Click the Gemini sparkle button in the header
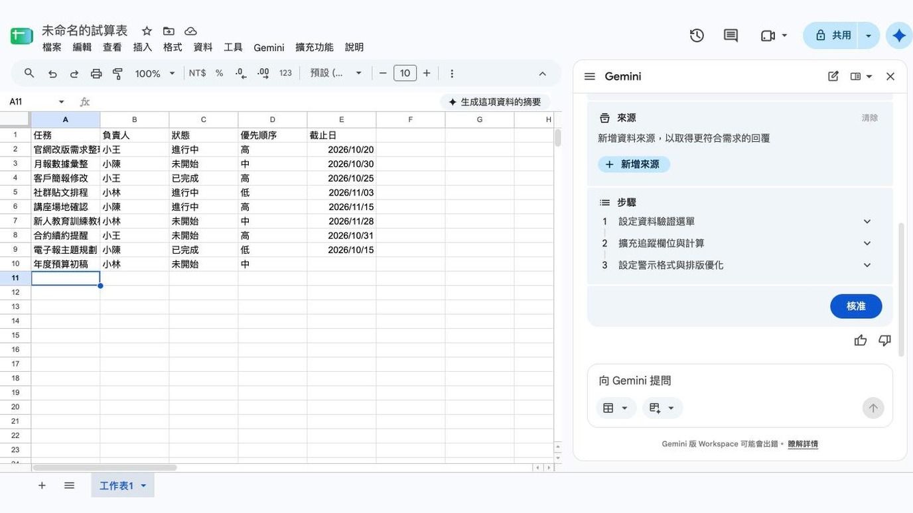 (899, 36)
